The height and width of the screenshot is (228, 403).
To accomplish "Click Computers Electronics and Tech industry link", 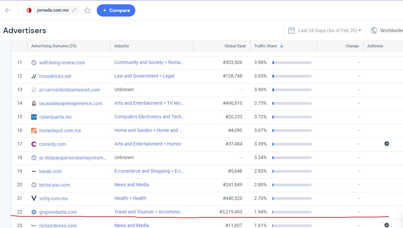I will (149, 117).
